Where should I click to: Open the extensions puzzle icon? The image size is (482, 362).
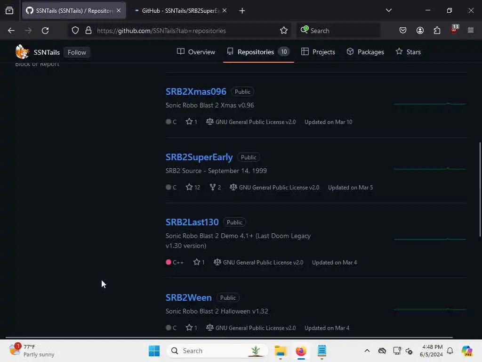(437, 31)
